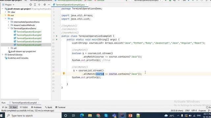Open Google Chrome from taskbar
The width and height of the screenshot is (211, 118).
point(98,115)
